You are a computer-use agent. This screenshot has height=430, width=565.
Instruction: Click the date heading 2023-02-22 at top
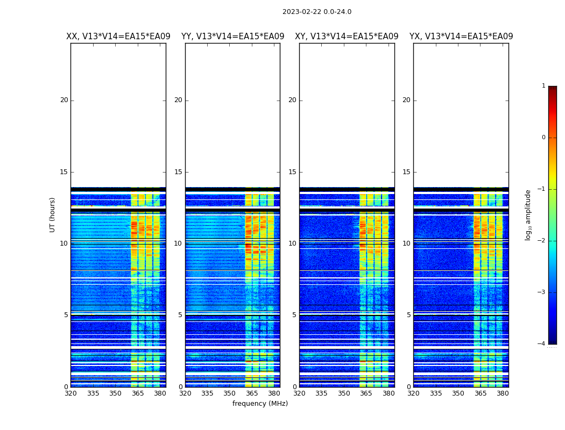point(317,12)
